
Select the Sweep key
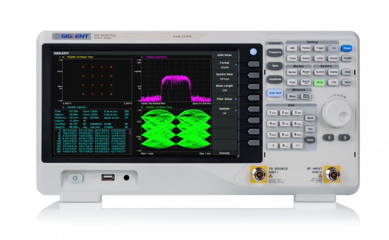306,48
